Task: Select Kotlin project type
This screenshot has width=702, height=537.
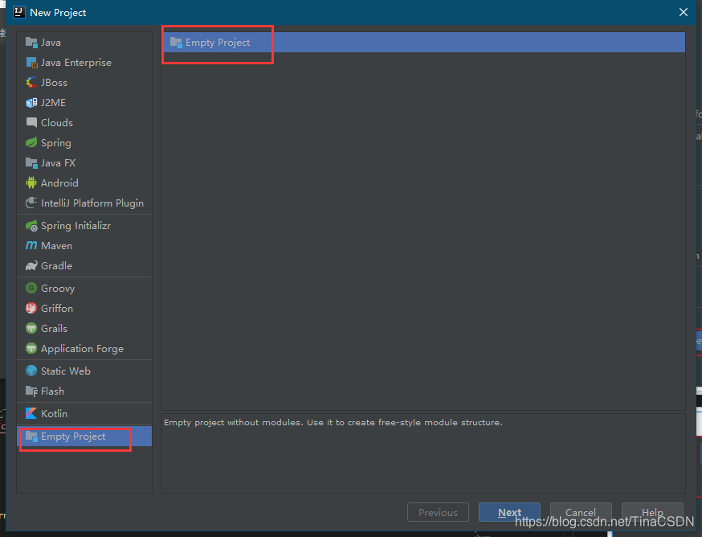Action: pyautogui.click(x=84, y=414)
